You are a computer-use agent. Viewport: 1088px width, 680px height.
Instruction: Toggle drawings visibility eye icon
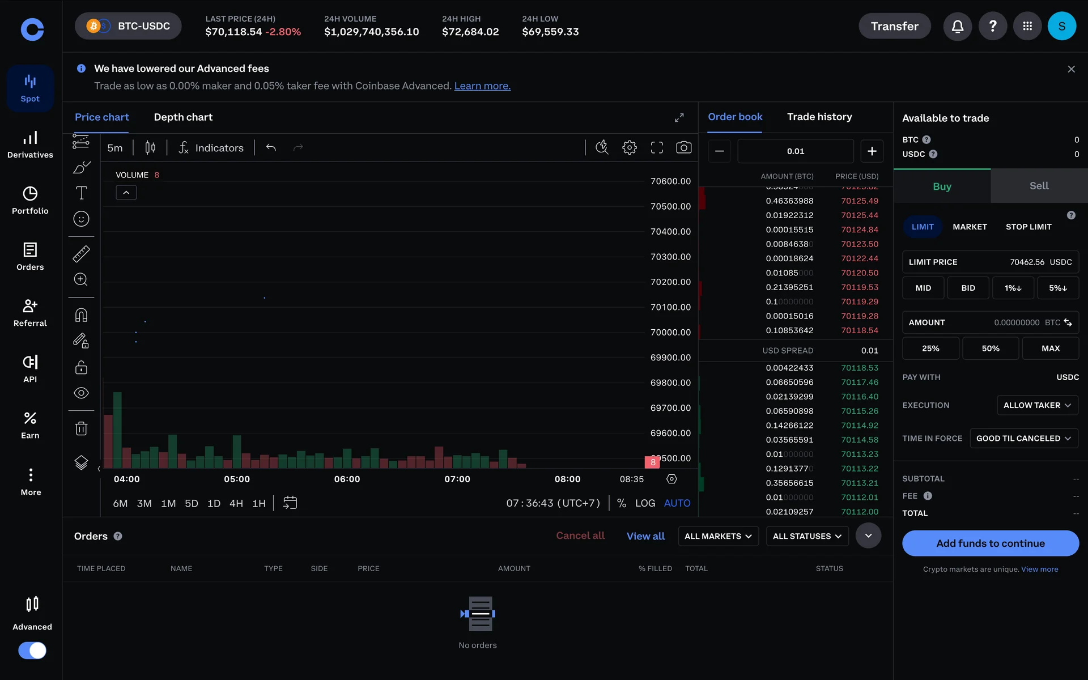tap(81, 393)
